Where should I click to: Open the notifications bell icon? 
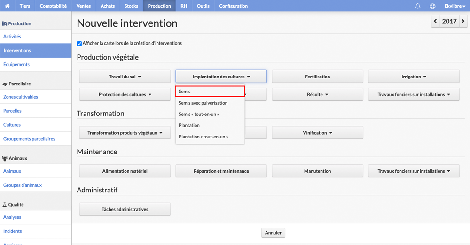pyautogui.click(x=417, y=6)
